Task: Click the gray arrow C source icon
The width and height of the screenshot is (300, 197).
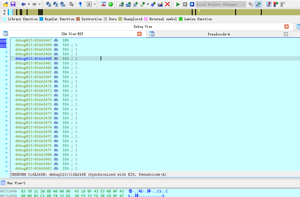Action: (x=251, y=4)
